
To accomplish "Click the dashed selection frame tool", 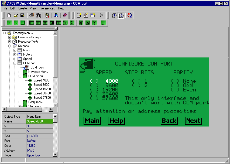I will (103, 23).
